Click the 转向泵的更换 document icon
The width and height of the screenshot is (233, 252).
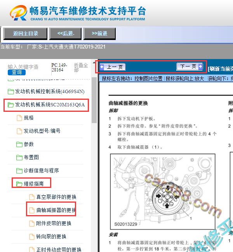tap(32, 236)
